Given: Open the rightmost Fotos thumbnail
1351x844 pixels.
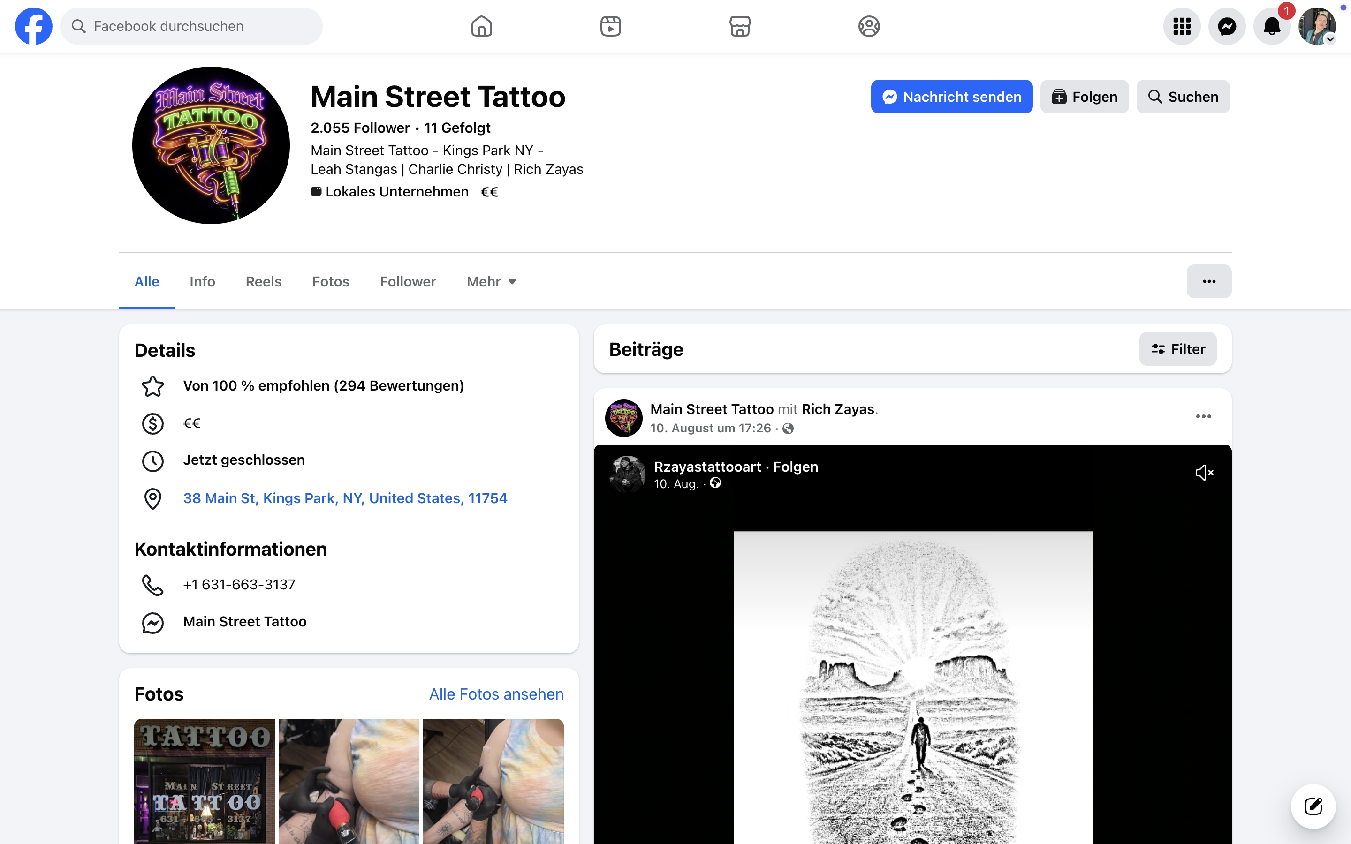Looking at the screenshot, I should tap(493, 781).
